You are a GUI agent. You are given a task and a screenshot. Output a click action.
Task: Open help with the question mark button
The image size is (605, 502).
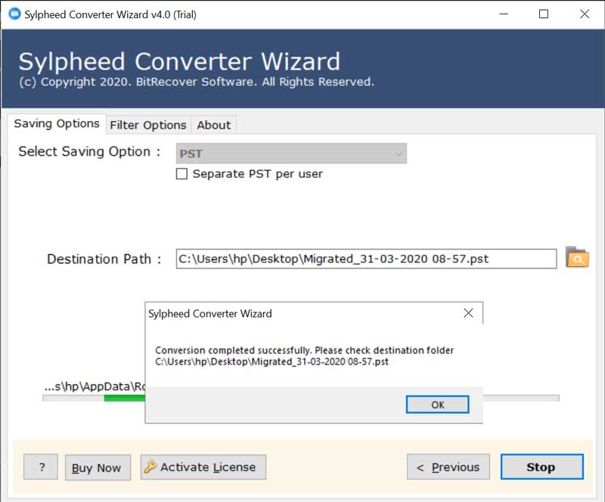(x=41, y=467)
